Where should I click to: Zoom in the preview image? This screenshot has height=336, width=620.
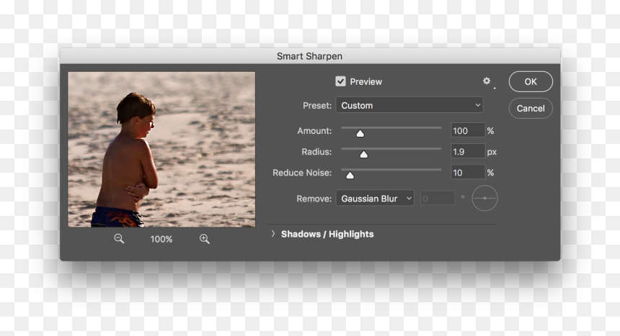pyautogui.click(x=205, y=239)
